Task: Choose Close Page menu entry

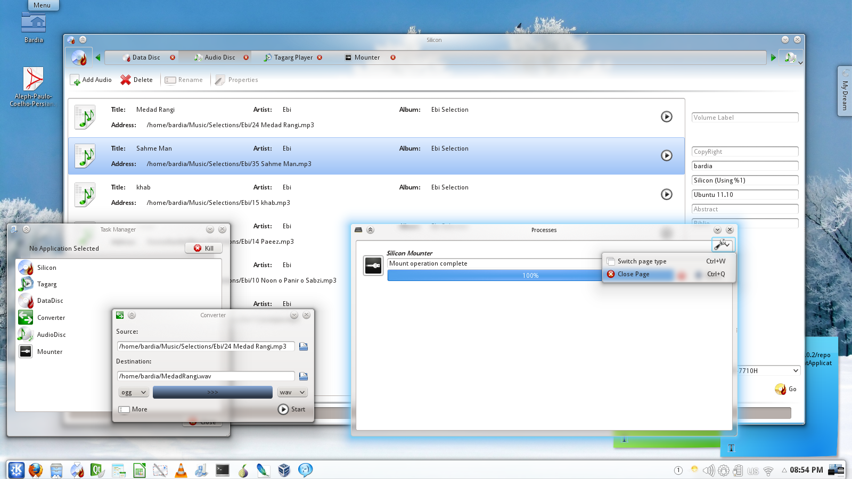Action: (x=668, y=274)
